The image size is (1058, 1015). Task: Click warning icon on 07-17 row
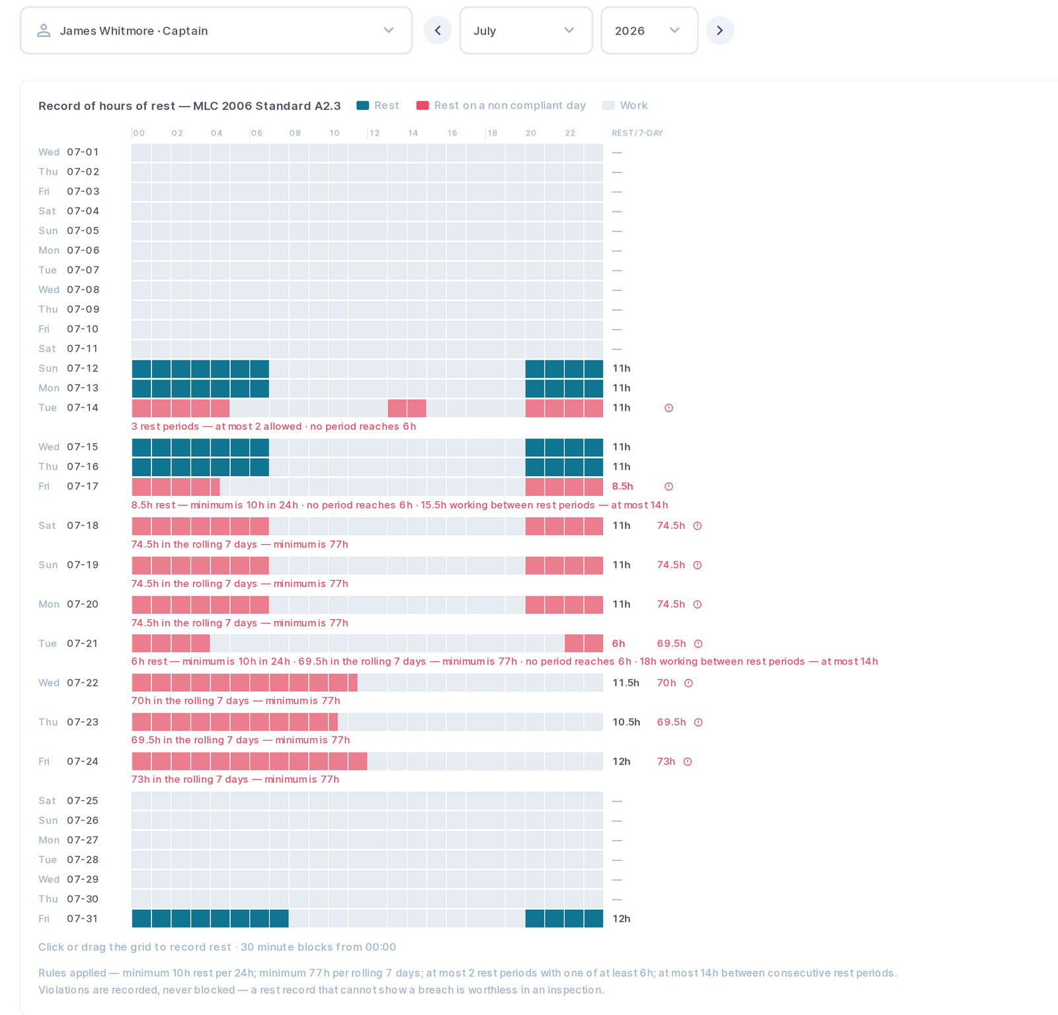(x=669, y=487)
